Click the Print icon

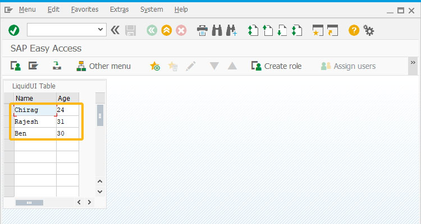click(202, 30)
